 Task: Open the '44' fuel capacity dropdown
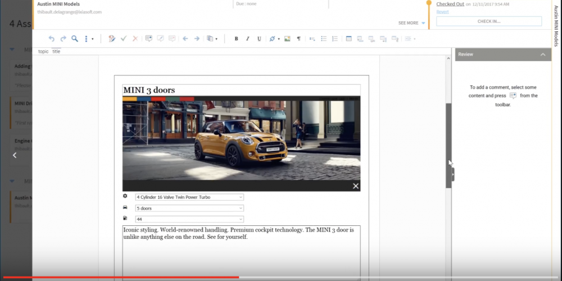pyautogui.click(x=189, y=219)
